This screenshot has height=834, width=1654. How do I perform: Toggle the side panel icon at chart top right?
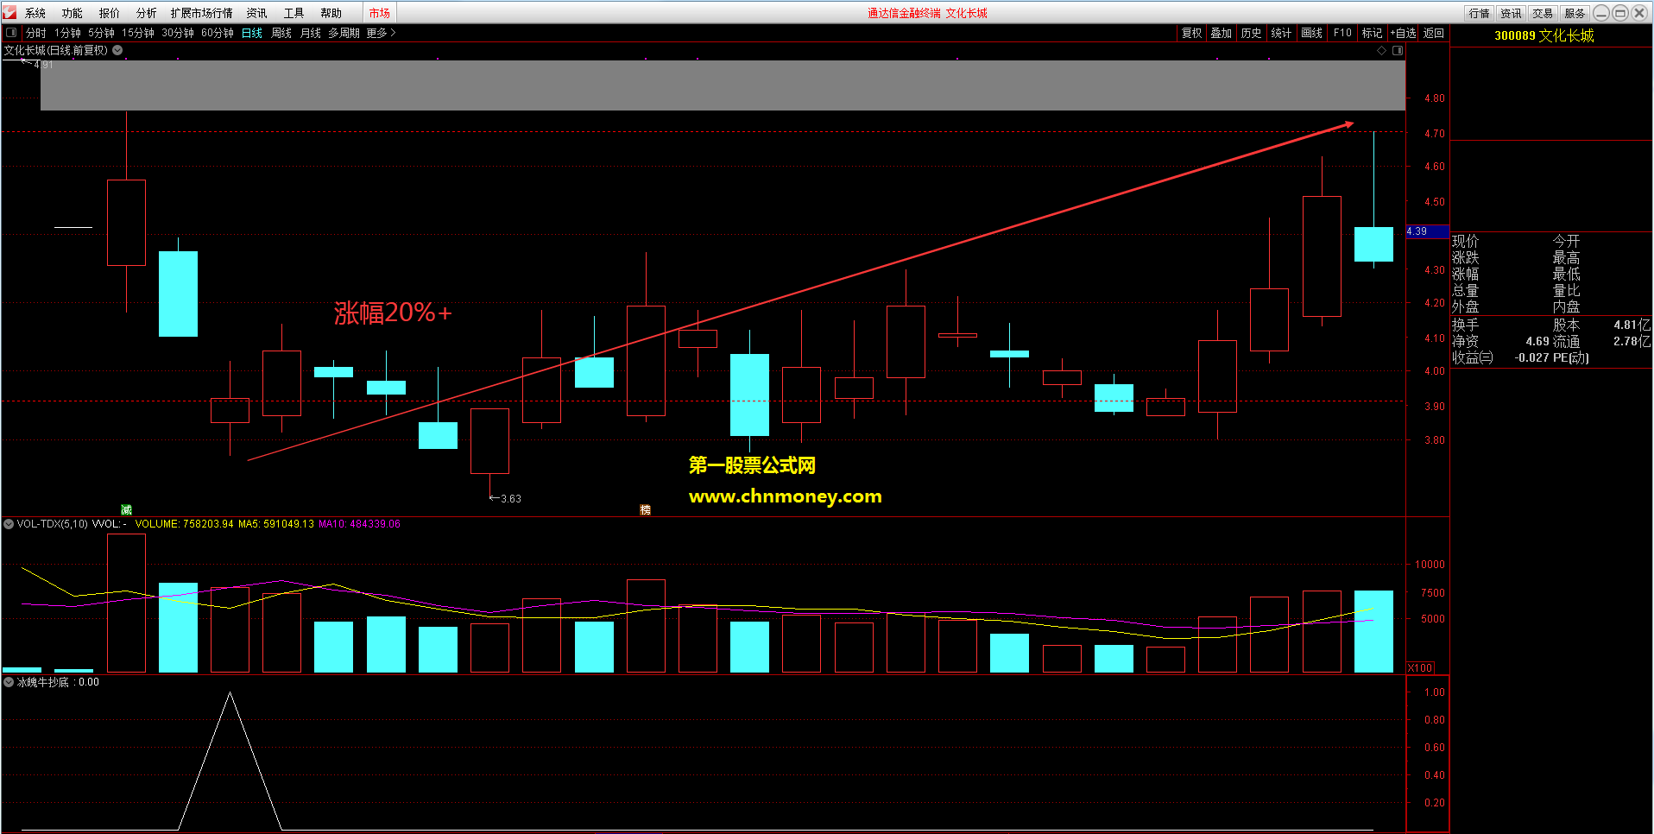point(1398,50)
